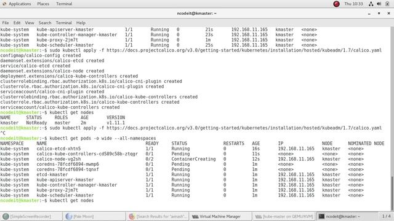Click the NOMINATED NODE column header
This screenshot has width=394, height=221.
366,144
